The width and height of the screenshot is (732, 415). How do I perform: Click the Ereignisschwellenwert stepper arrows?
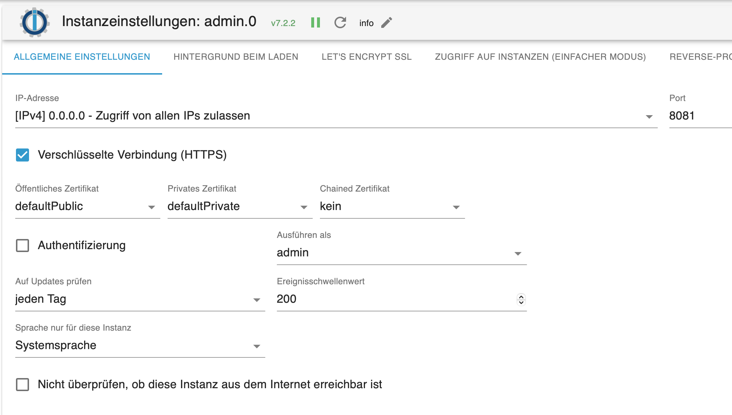click(x=521, y=299)
